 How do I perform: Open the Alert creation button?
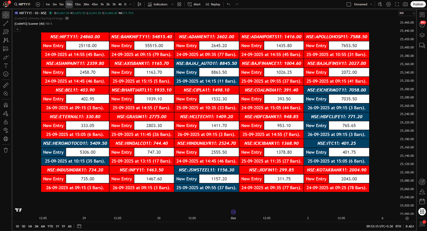[194, 4]
